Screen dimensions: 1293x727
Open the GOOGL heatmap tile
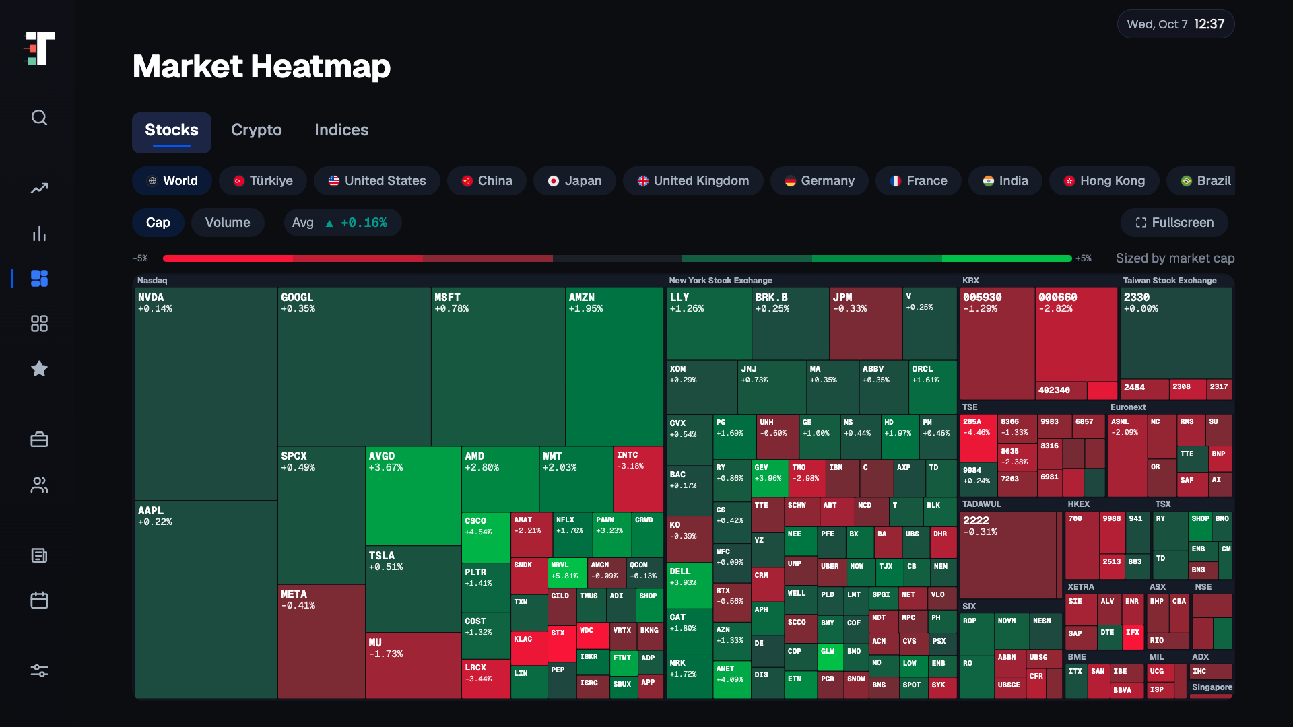pyautogui.click(x=354, y=367)
